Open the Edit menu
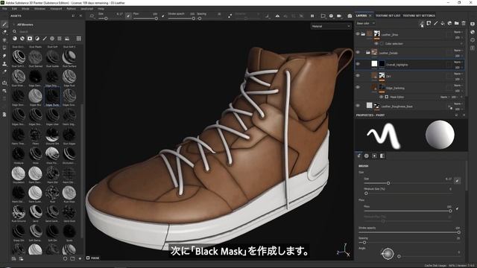Screen dimensions: 477x268 coord(14,9)
